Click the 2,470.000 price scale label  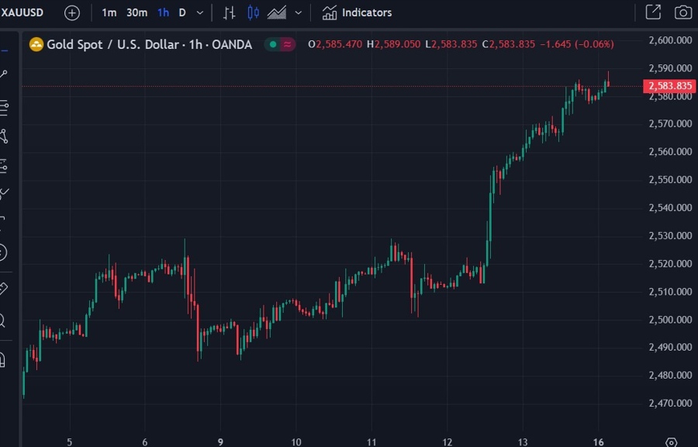click(x=670, y=404)
